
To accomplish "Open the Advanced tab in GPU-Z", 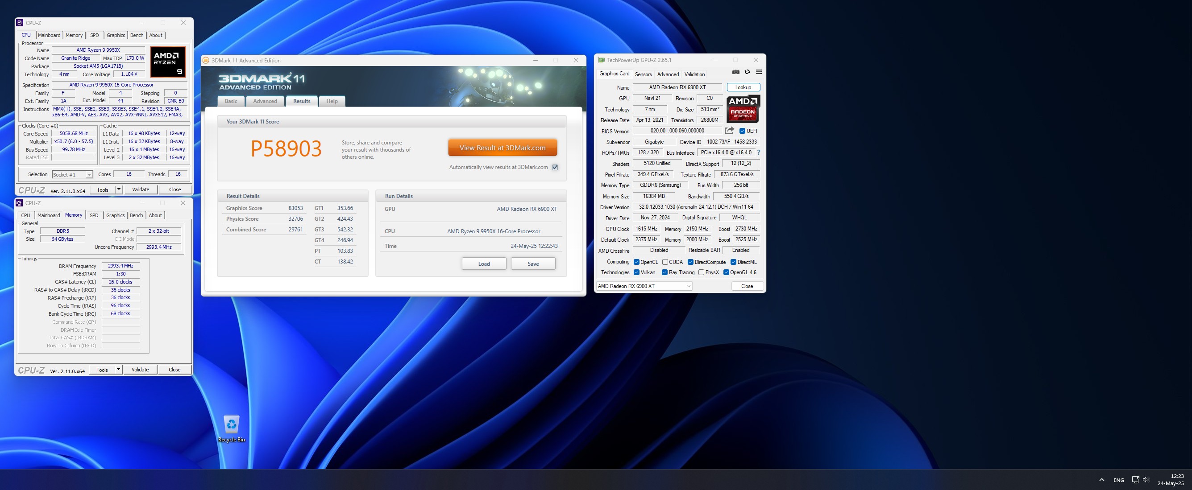I will coord(668,74).
